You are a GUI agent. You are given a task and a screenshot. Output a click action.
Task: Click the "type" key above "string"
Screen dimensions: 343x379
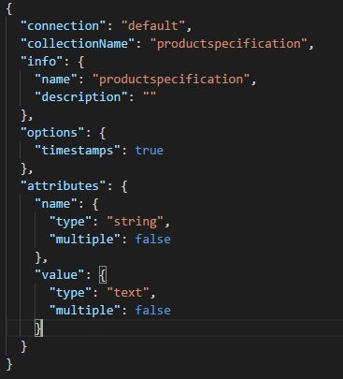click(70, 222)
